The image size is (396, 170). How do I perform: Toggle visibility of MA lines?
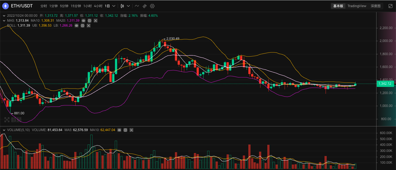(x=83, y=21)
